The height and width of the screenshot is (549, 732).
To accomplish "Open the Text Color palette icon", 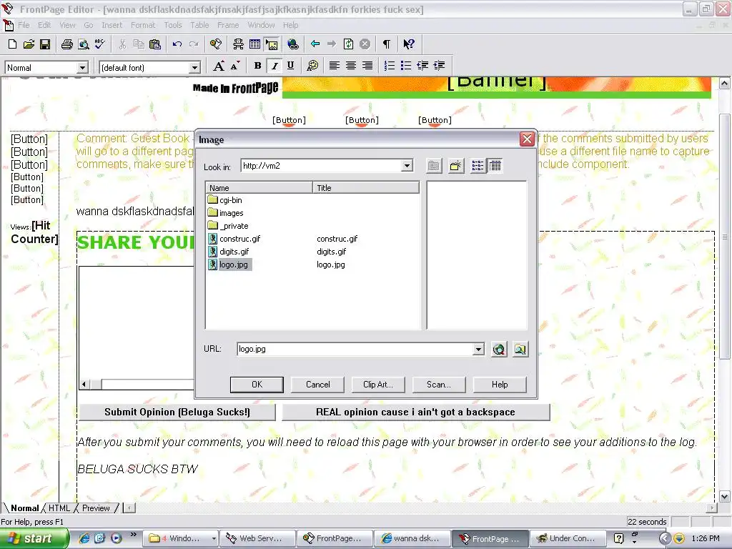I will (x=312, y=66).
